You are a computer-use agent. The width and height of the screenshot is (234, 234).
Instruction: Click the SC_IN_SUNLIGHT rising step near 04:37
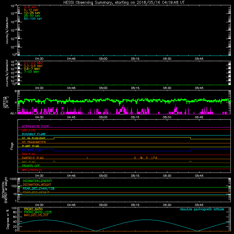tap(54, 138)
